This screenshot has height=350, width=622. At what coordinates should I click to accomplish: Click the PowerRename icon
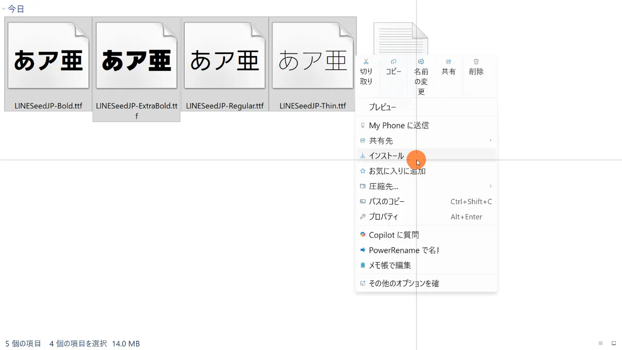click(x=363, y=250)
